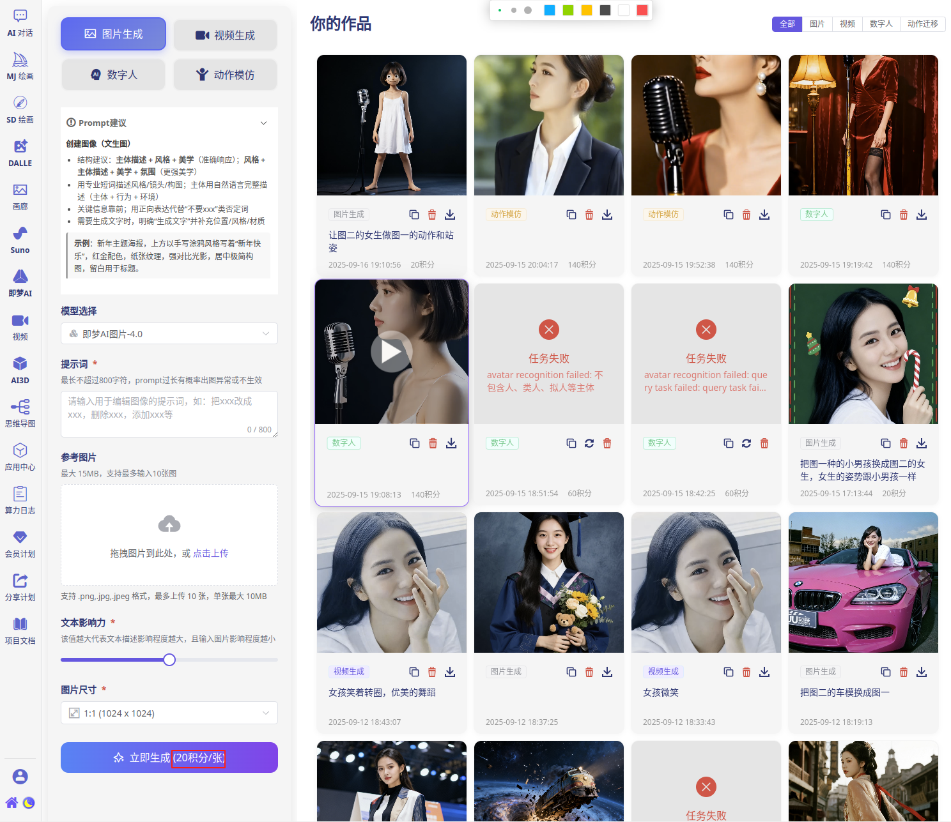Delete the 动作模仿 work from 19:52:38
Image resolution: width=951 pixels, height=822 pixels.
pyautogui.click(x=746, y=215)
